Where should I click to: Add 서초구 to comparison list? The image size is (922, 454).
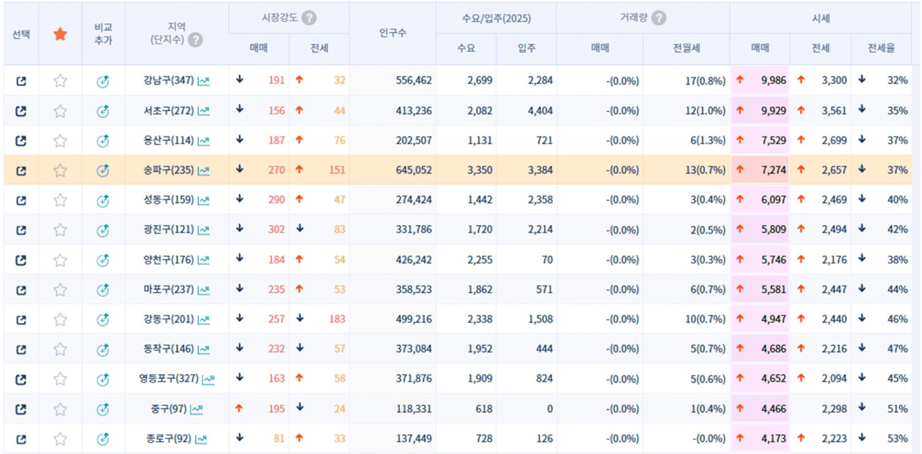pyautogui.click(x=103, y=111)
